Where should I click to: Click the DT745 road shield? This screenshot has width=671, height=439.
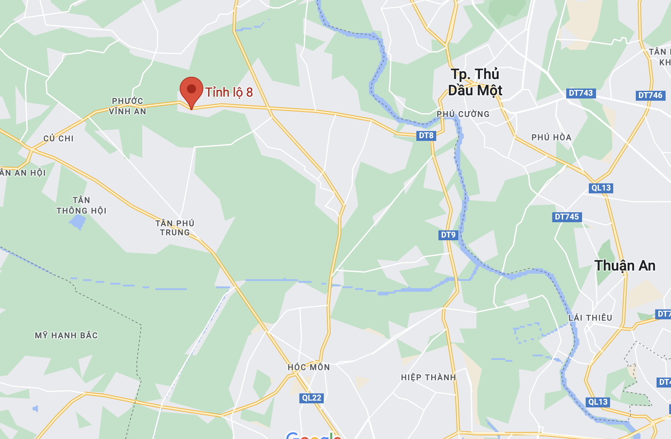click(x=567, y=217)
